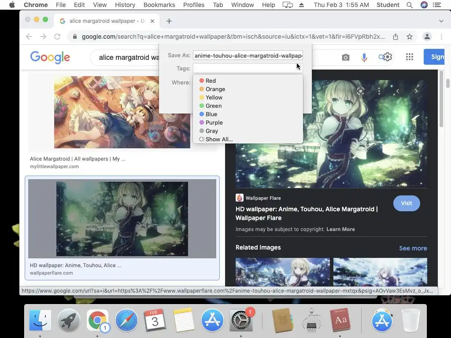Choose the Green tag

point(248,106)
